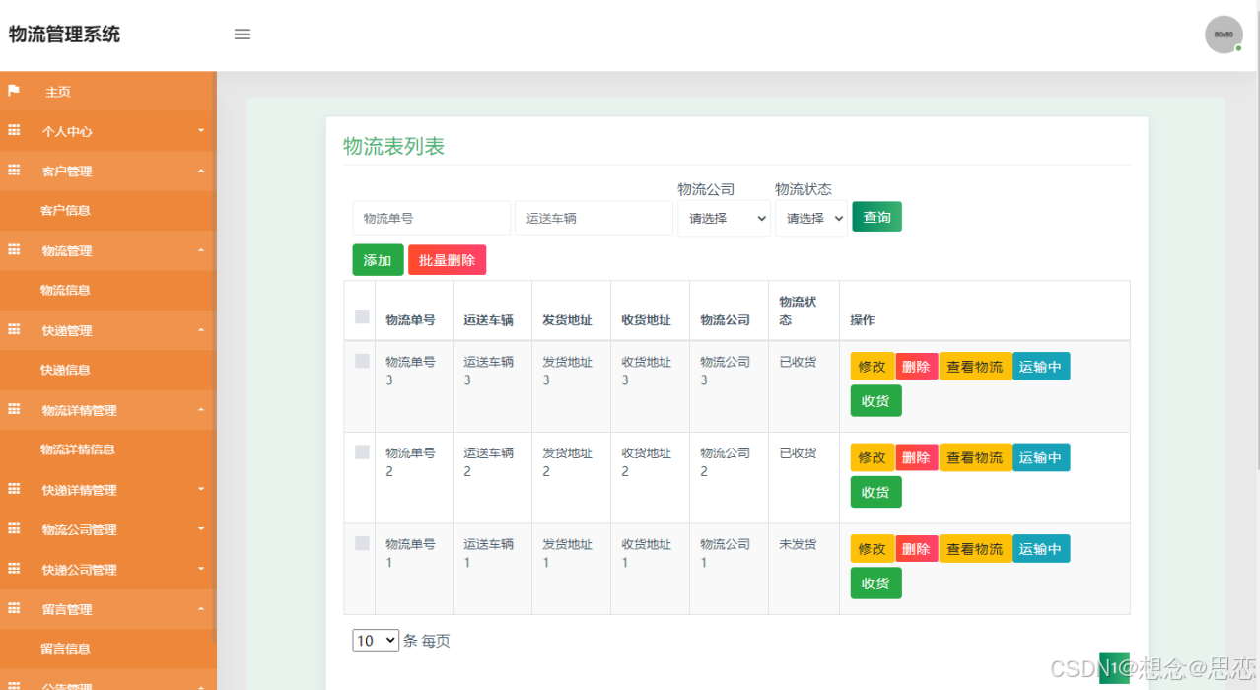
Task: Click 修改 for 物流单号2 row
Action: click(x=873, y=457)
